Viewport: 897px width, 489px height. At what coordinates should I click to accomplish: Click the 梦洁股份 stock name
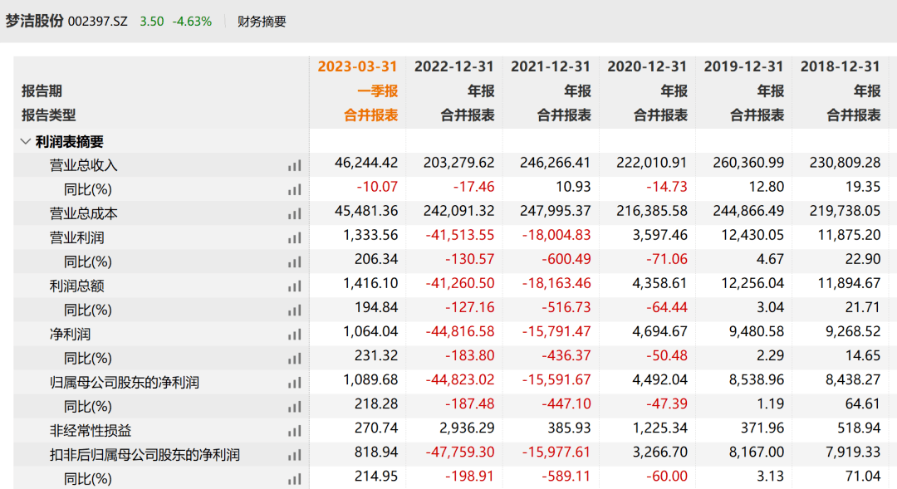click(x=34, y=22)
